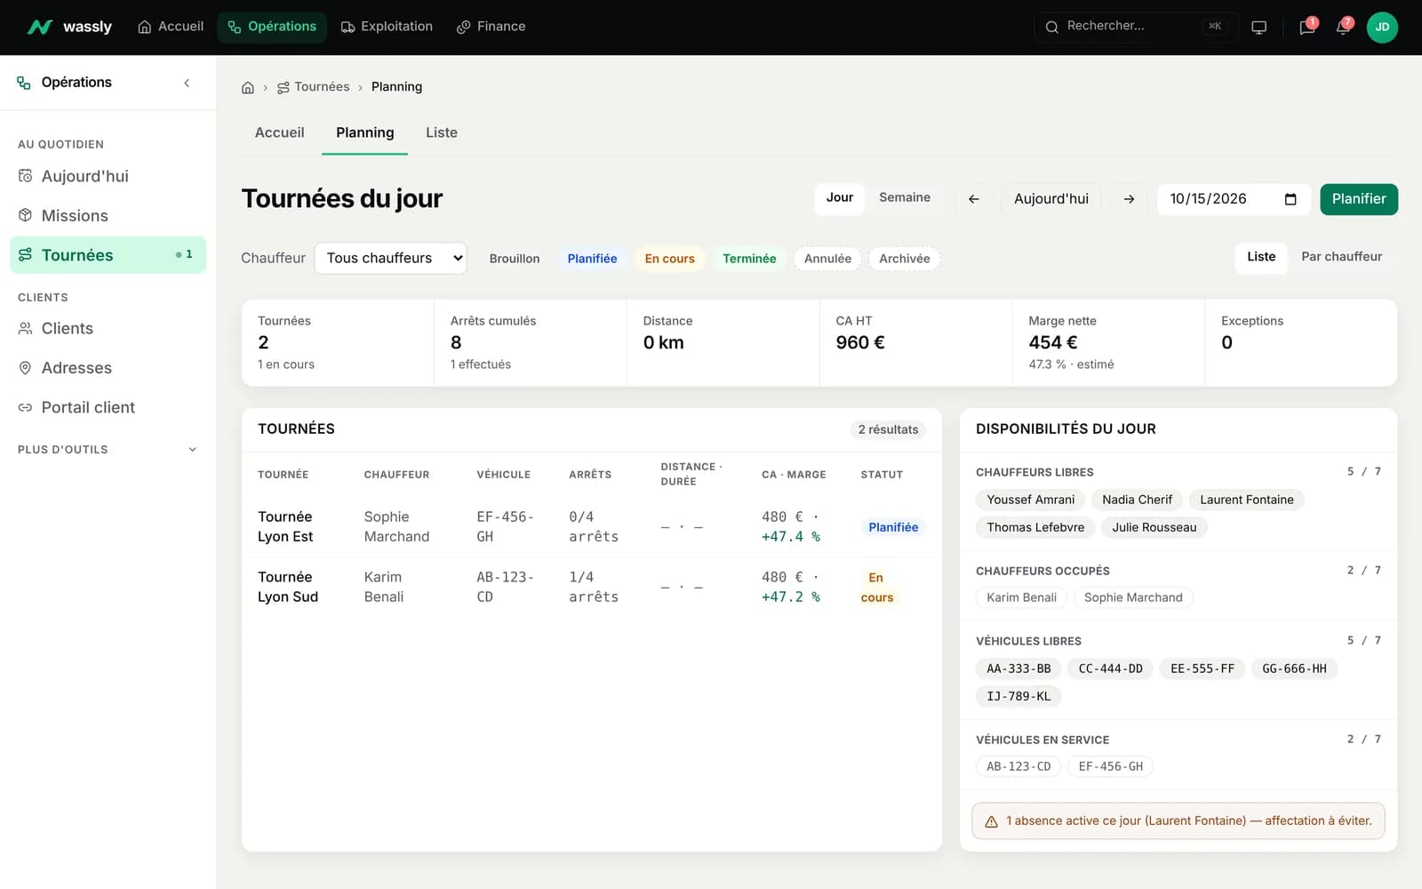Screen dimensions: 1422x889
Task: Open the search icon in top bar
Action: pos(1051,27)
